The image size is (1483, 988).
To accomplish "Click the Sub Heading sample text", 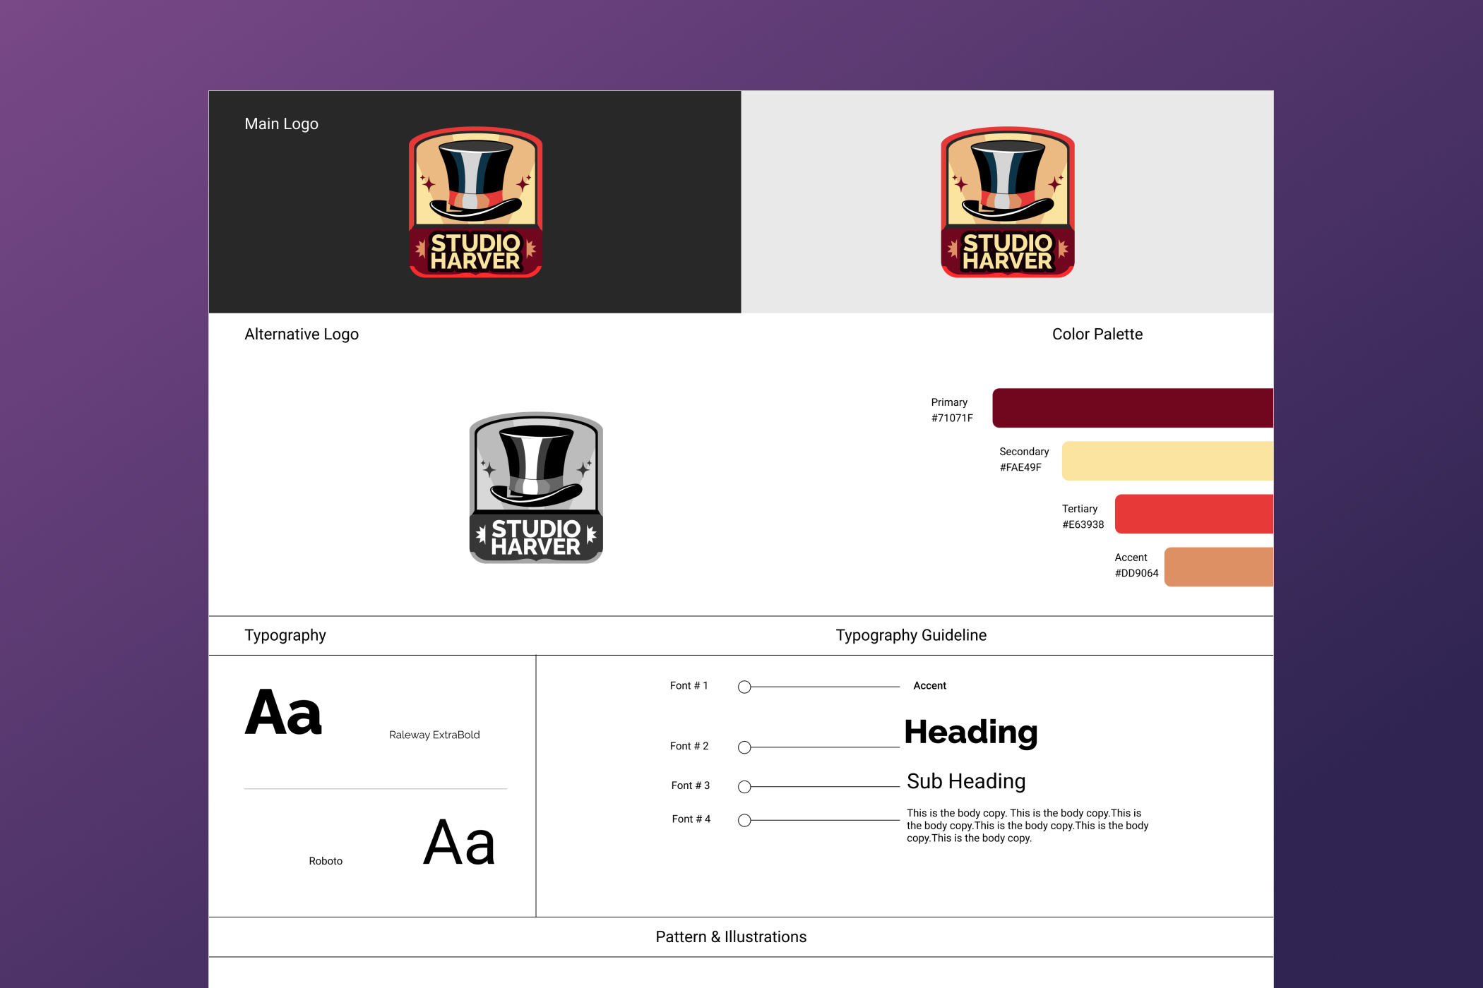I will tap(965, 781).
